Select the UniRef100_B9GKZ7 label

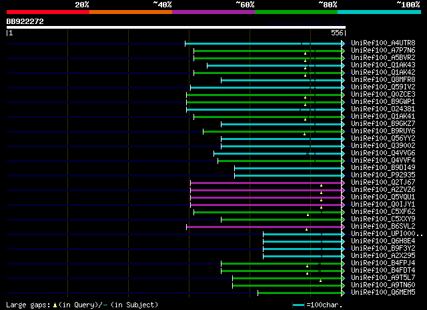(383, 124)
